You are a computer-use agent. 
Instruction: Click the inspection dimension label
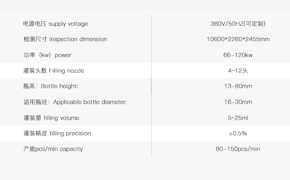coord(65,39)
